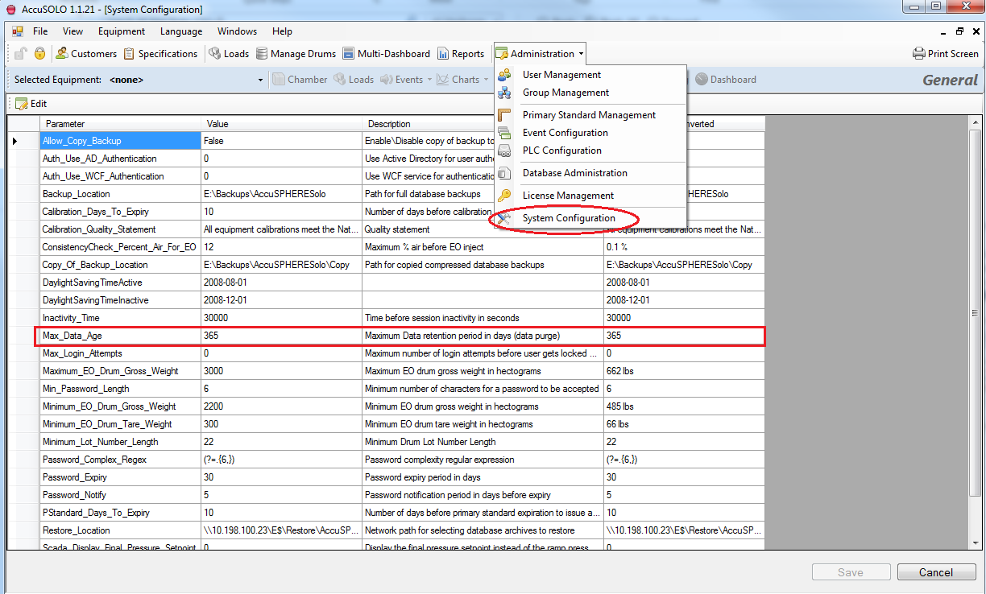Open the Equipment menu in menu bar
This screenshot has height=594, width=986.
pyautogui.click(x=122, y=31)
